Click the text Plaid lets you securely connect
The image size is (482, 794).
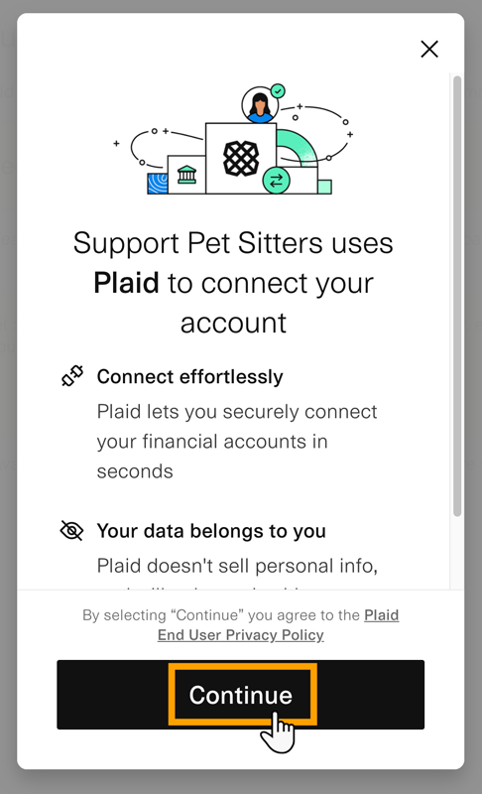237,412
